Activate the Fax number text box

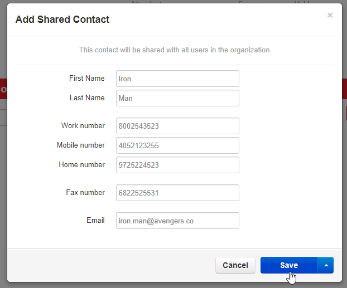pos(177,193)
